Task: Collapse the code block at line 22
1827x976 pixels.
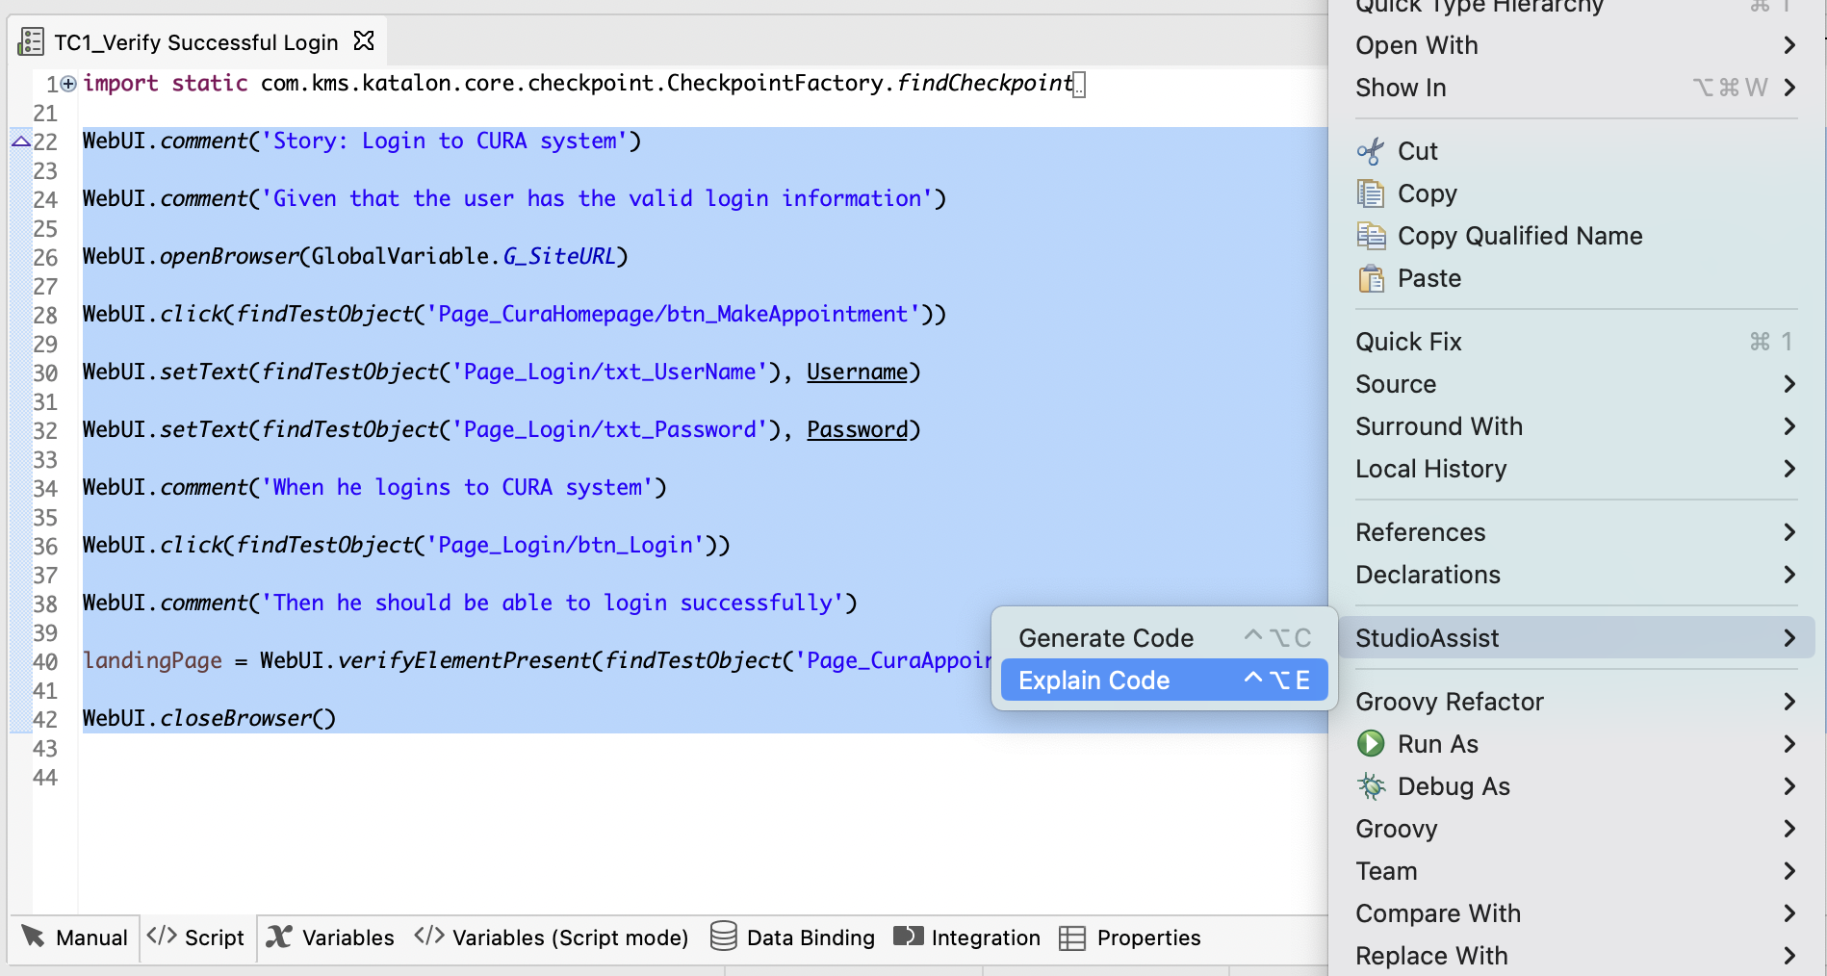Action: tap(19, 141)
